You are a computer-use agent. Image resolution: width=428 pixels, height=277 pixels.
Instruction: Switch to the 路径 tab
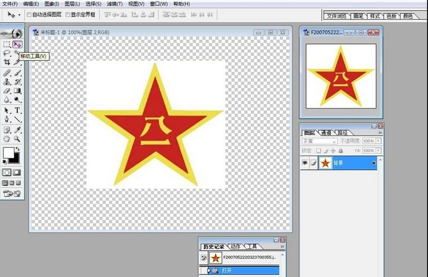pos(343,133)
